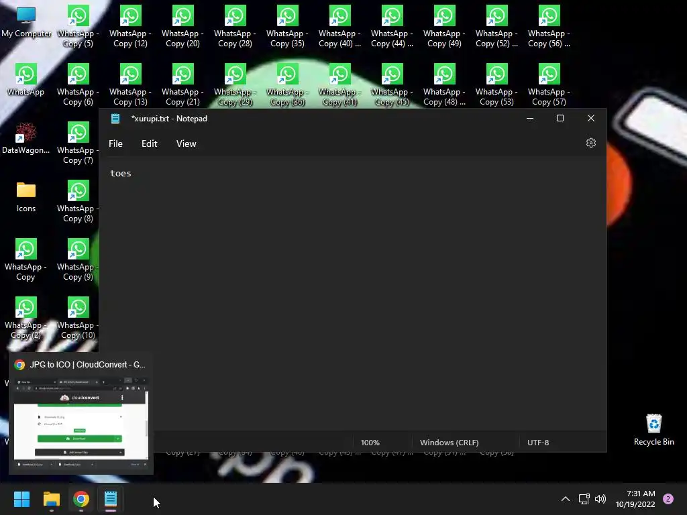The height and width of the screenshot is (515, 687).
Task: Click the Notepad taskbar icon
Action: pos(111,499)
